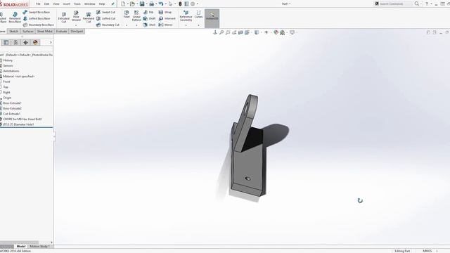Open the Curves tool
The image size is (450, 253).
198,14
